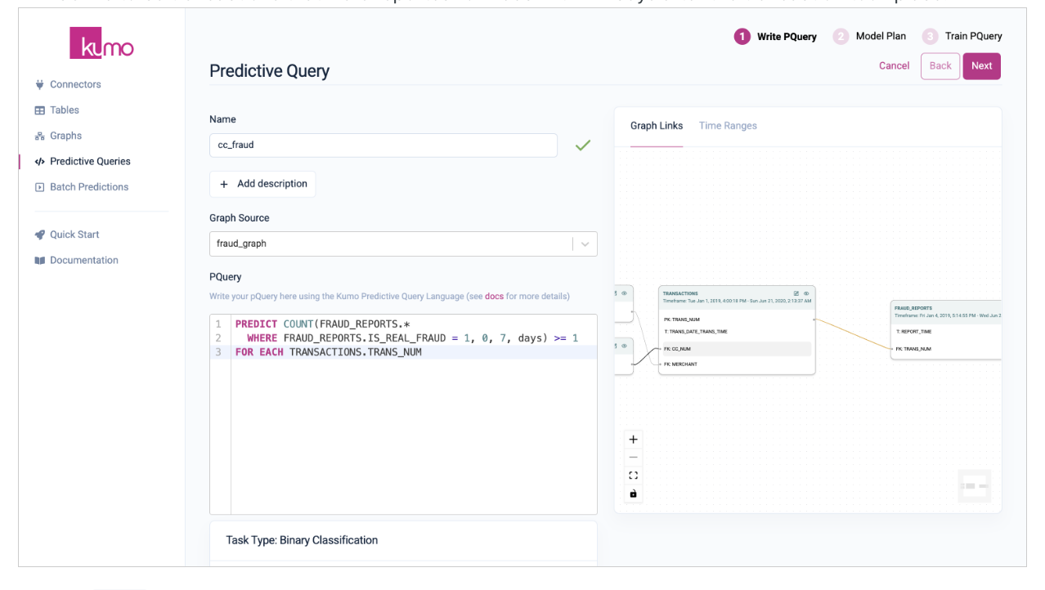
Task: Open Predictive Queries in the sidebar
Action: click(x=90, y=161)
